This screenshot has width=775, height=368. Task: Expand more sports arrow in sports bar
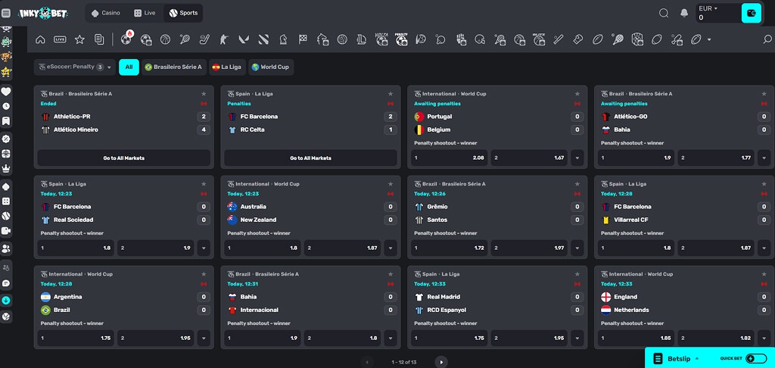click(x=709, y=39)
